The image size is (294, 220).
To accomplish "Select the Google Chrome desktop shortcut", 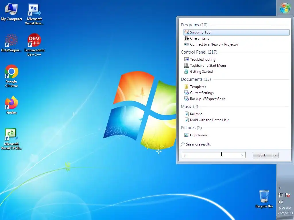I will [x=11, y=76].
